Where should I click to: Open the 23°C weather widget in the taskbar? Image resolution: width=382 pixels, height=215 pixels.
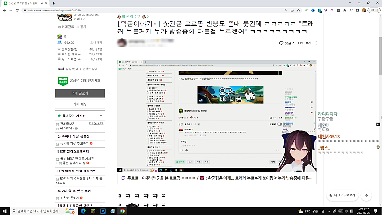[311, 211]
